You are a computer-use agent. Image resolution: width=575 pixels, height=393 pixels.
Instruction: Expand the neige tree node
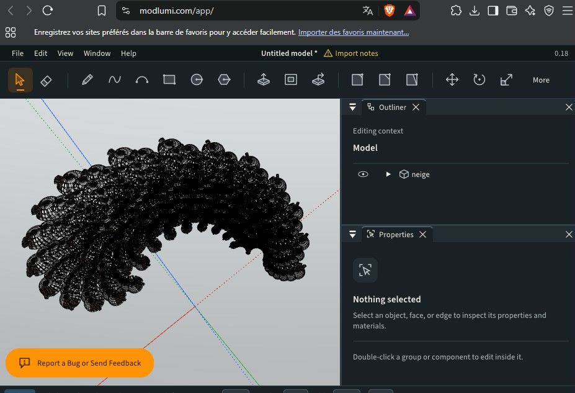click(x=388, y=174)
